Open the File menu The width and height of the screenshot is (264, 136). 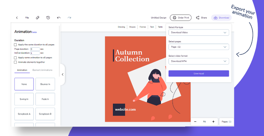(x=27, y=18)
